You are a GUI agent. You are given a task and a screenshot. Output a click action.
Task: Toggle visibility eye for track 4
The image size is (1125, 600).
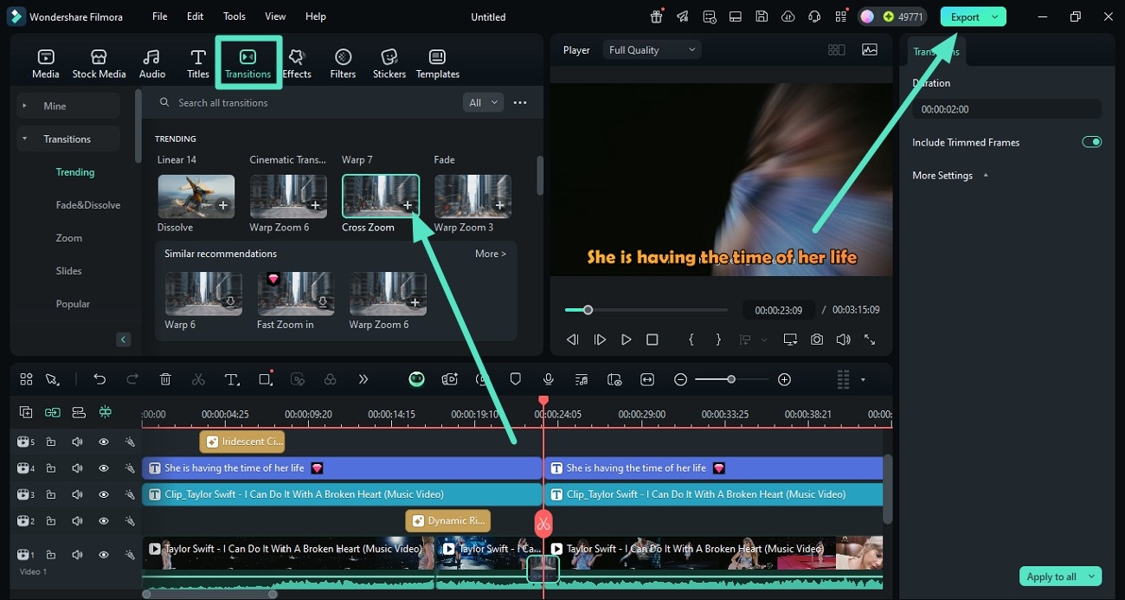coord(104,468)
